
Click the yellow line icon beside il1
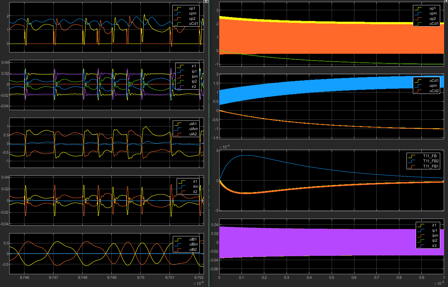pos(182,181)
